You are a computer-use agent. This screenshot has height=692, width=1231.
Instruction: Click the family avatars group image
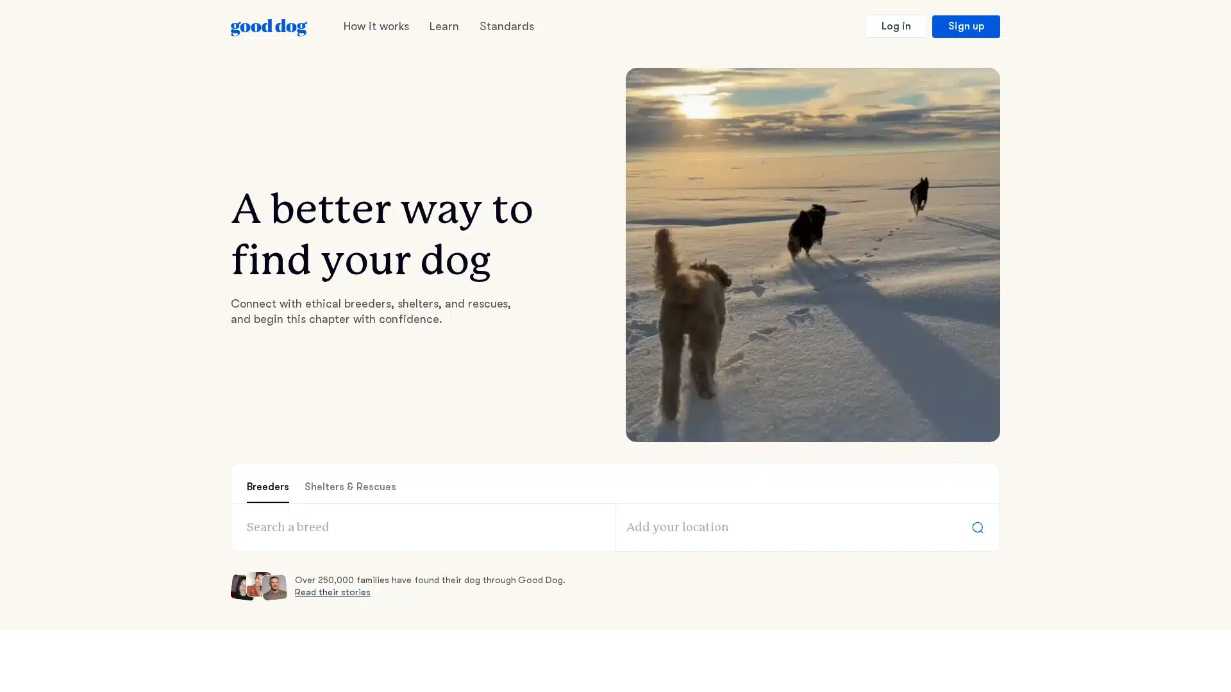click(x=259, y=586)
